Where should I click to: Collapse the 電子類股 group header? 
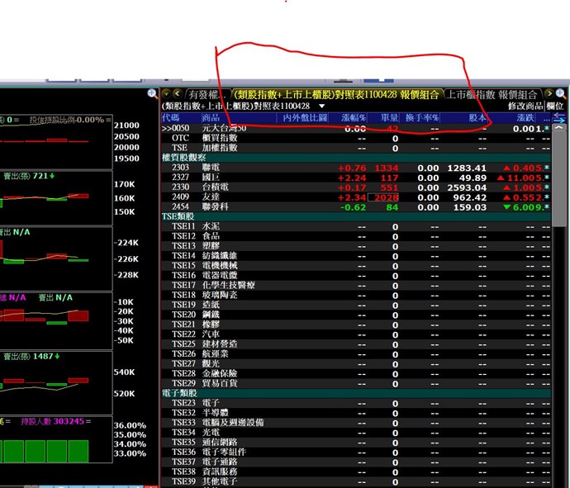178,393
